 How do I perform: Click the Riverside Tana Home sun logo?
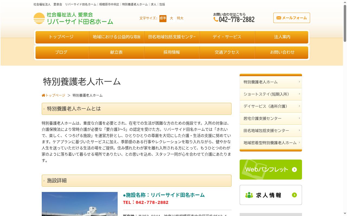coord(39,18)
